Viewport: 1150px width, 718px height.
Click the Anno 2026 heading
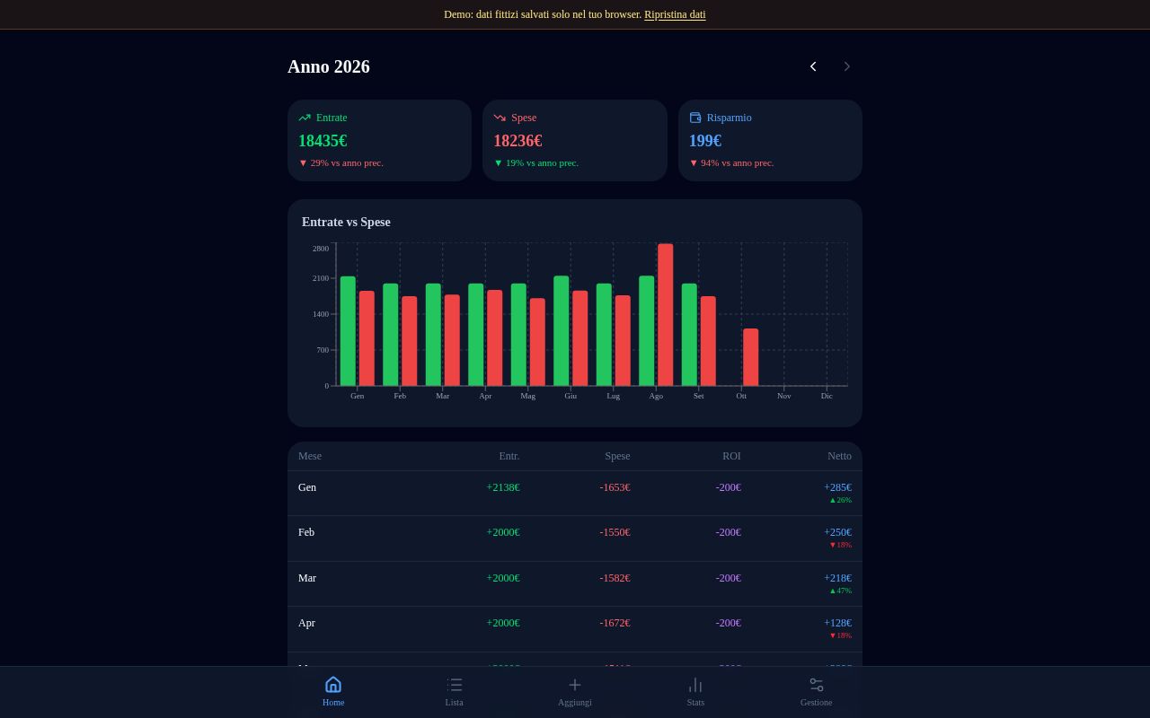[329, 66]
